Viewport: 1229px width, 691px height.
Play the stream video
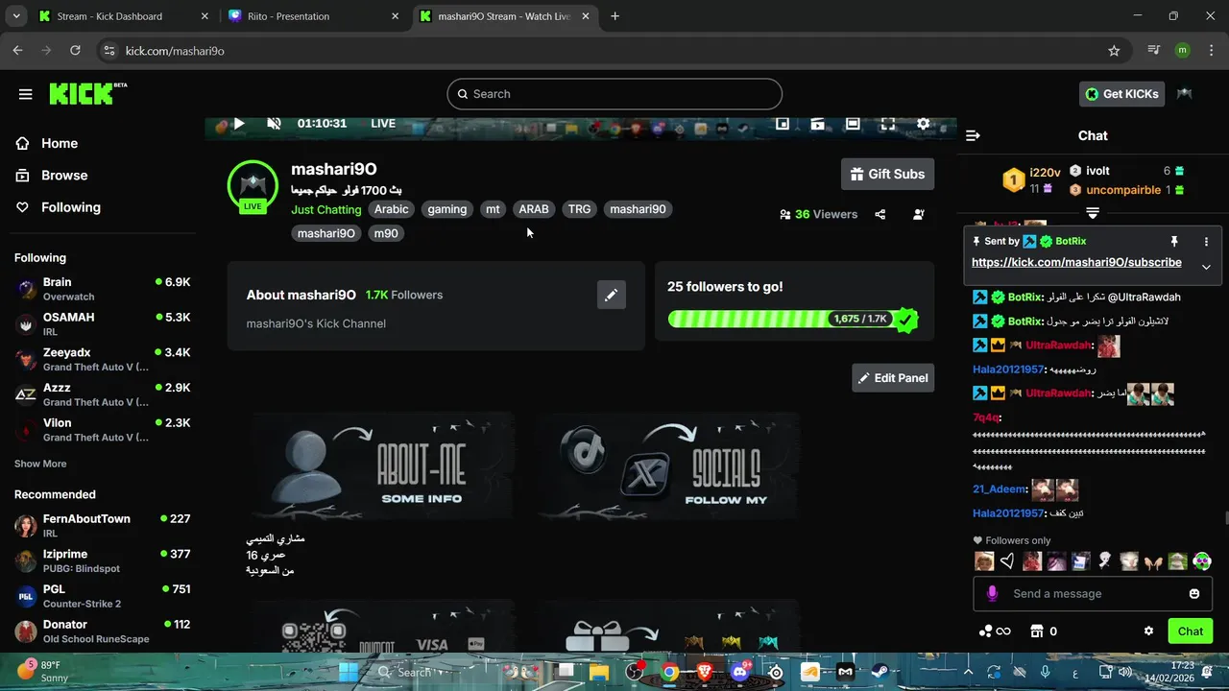(x=239, y=124)
